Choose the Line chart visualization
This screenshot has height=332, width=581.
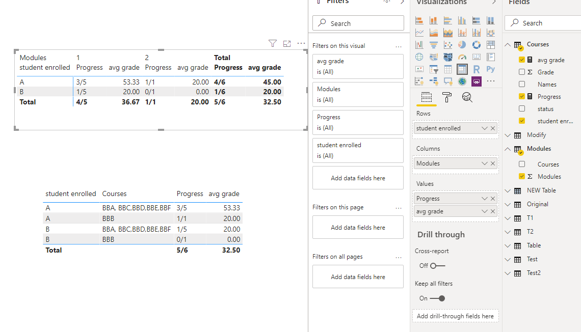(x=419, y=33)
